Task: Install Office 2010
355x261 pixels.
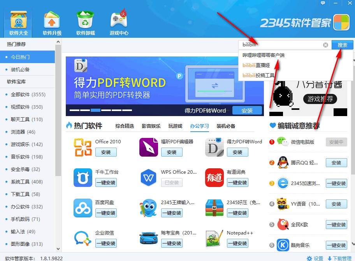Action: pyautogui.click(x=106, y=152)
